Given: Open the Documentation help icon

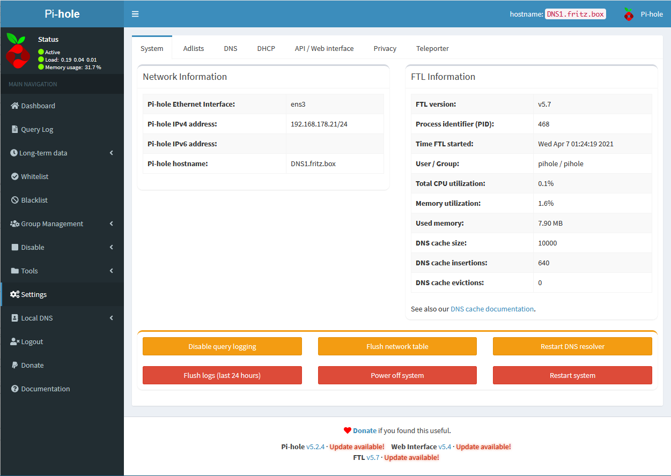Looking at the screenshot, I should pyautogui.click(x=14, y=389).
